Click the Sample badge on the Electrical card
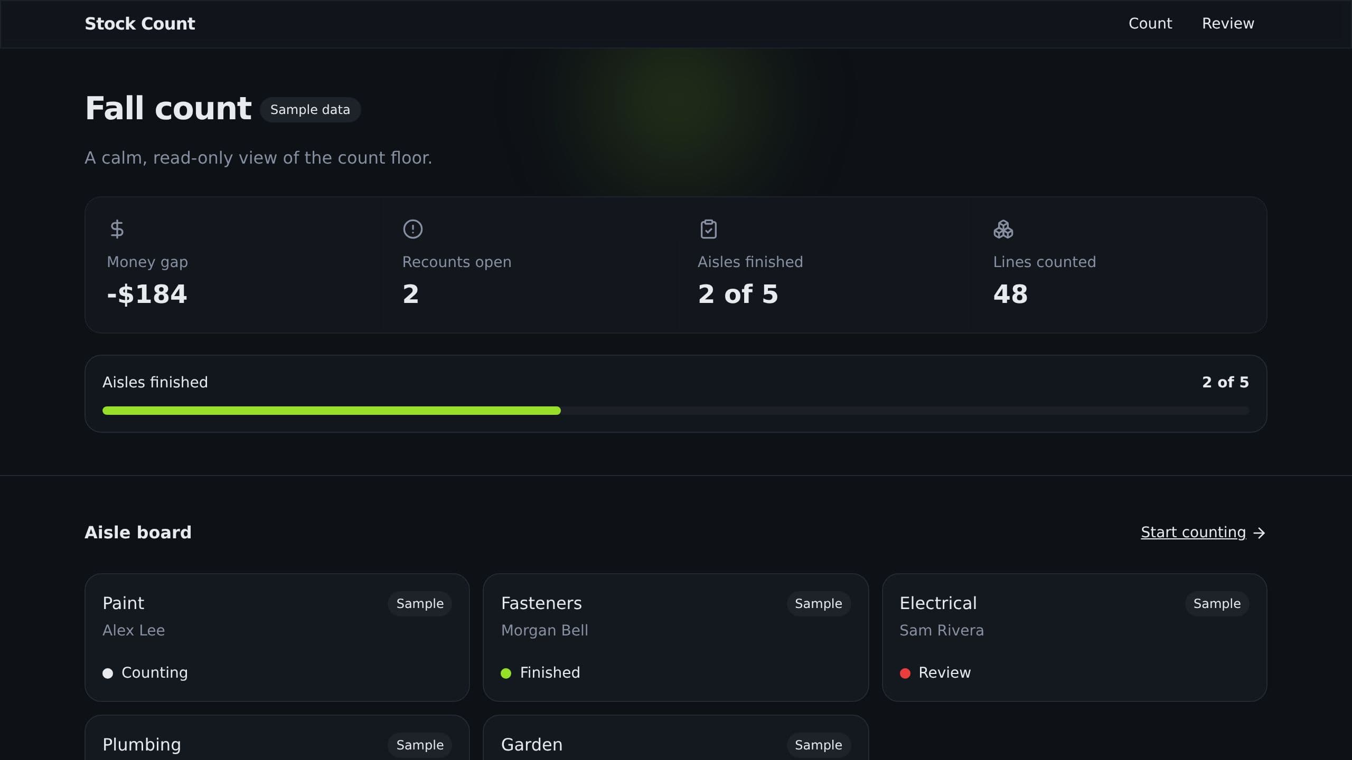1352x760 pixels. pos(1217,604)
